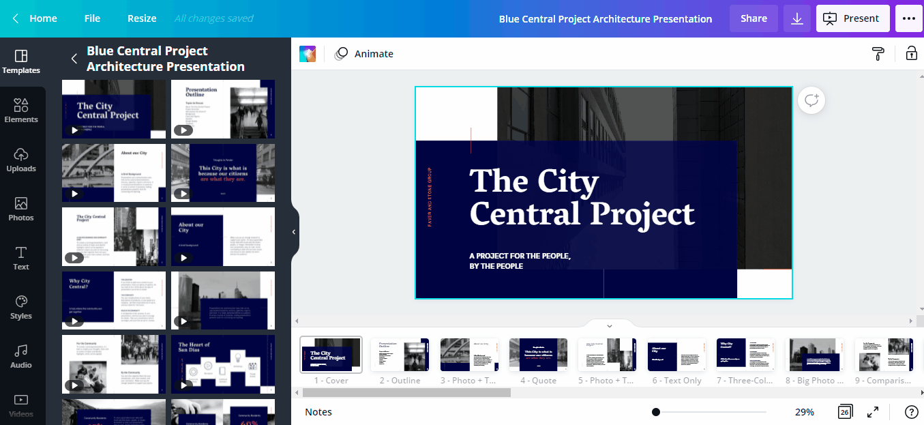Screen dimensions: 924x425
Task: Open the File menu
Action: (92, 18)
